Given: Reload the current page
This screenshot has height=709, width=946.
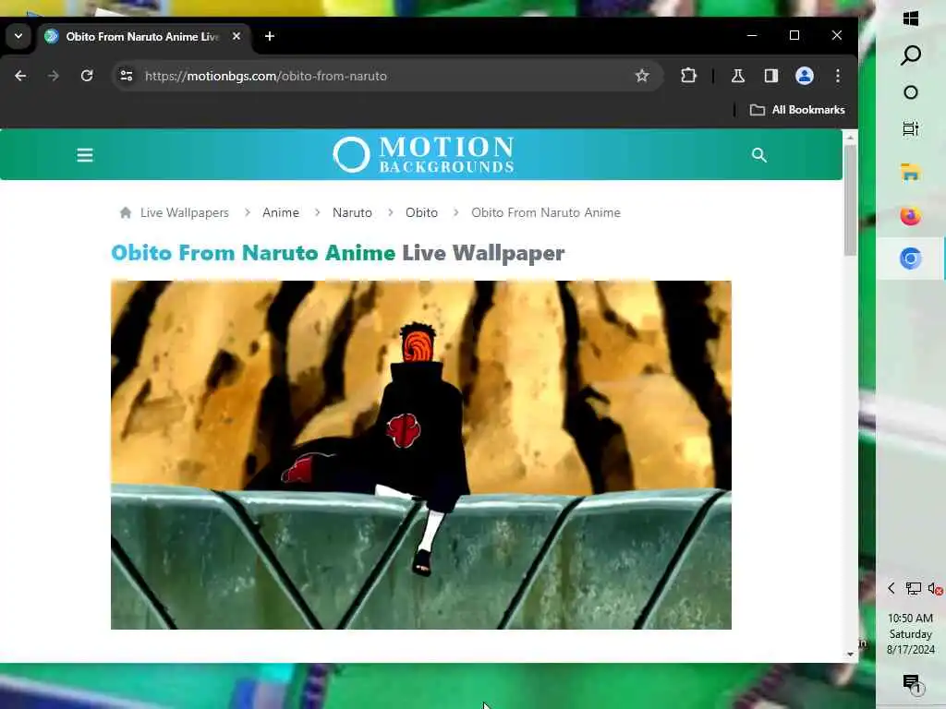Looking at the screenshot, I should click(x=87, y=76).
